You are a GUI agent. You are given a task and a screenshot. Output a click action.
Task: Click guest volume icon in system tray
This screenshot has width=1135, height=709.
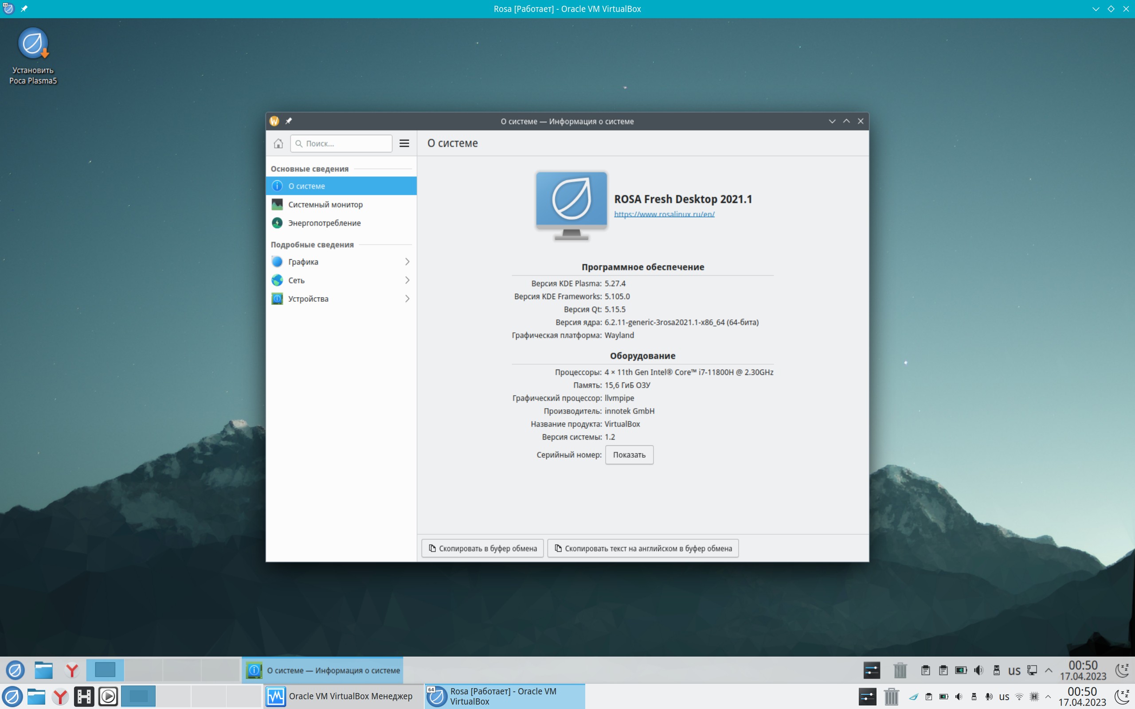click(x=978, y=670)
